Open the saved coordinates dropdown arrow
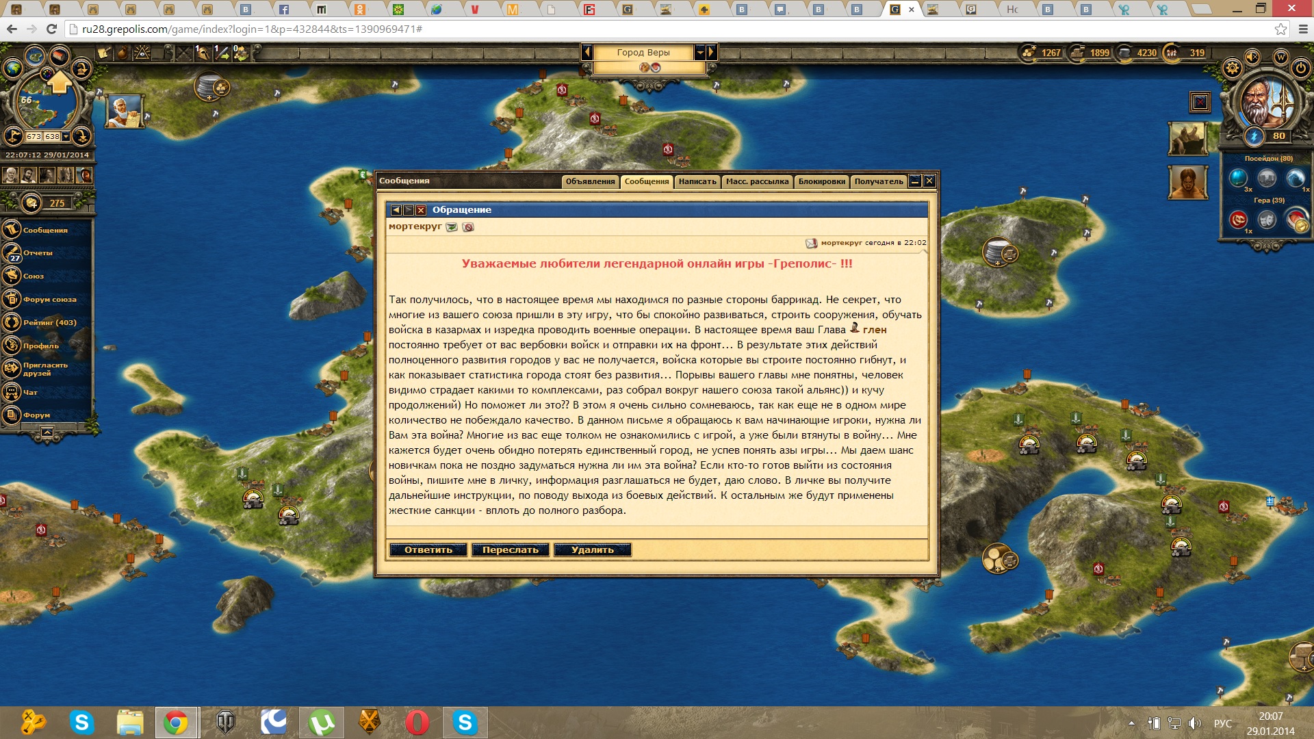This screenshot has height=739, width=1314. [66, 136]
